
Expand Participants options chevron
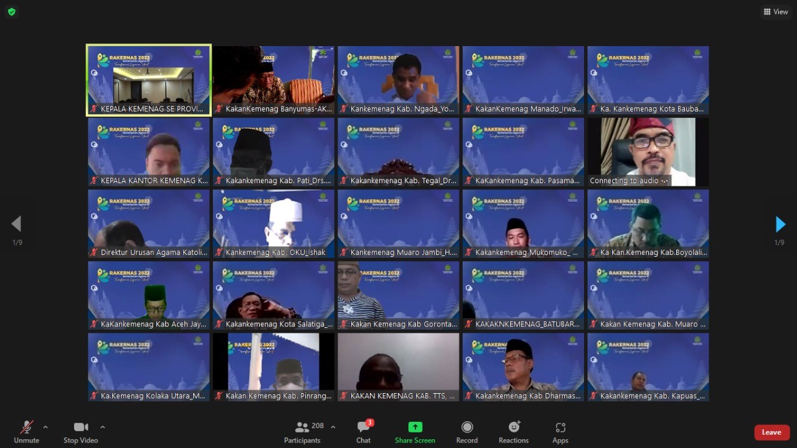click(x=333, y=427)
